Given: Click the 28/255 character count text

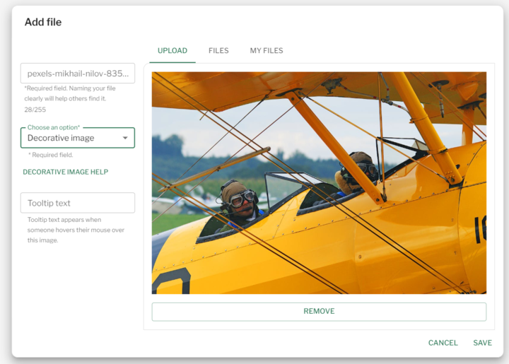Looking at the screenshot, I should click(x=35, y=110).
